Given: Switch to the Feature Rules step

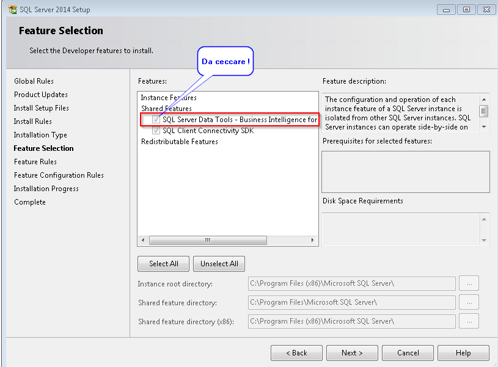Looking at the screenshot, I should (35, 161).
